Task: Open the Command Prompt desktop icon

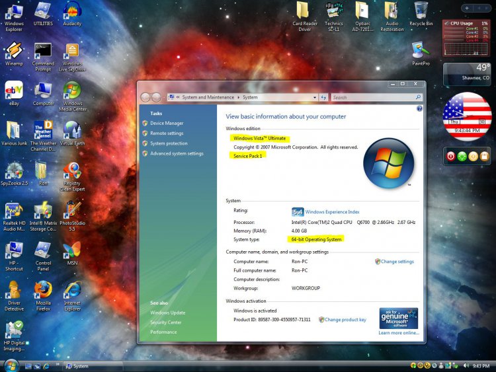Action: click(43, 57)
